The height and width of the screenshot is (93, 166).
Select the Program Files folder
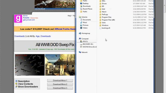107,17
